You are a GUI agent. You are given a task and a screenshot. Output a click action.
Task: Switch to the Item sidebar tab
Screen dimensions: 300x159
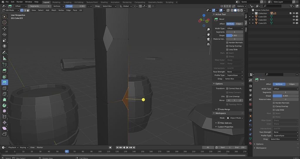[246, 16]
